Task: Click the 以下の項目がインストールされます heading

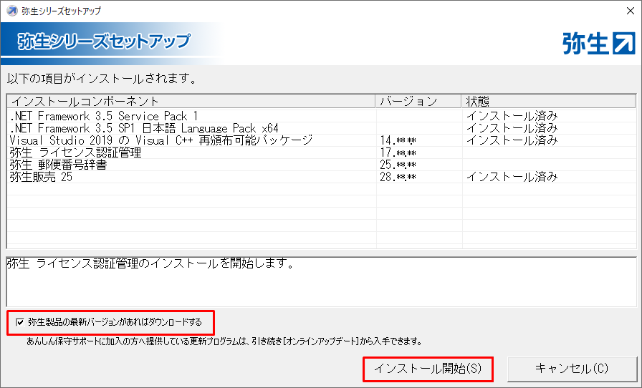Action: (x=102, y=79)
